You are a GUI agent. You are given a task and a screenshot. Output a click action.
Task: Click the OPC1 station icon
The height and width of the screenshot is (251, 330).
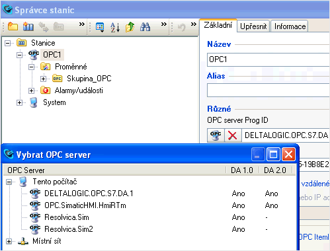tap(34, 55)
